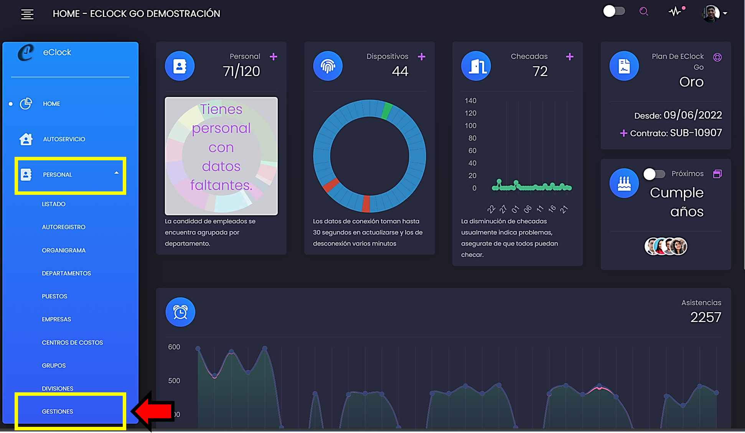The width and height of the screenshot is (745, 433).
Task: Open DEPARTAMENTOS submenu item
Action: 66,273
